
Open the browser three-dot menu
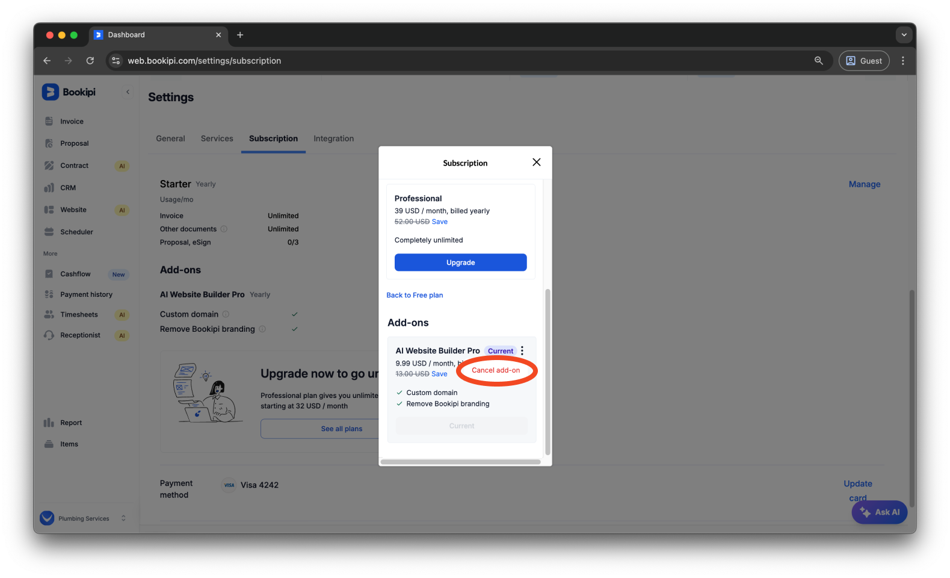903,61
